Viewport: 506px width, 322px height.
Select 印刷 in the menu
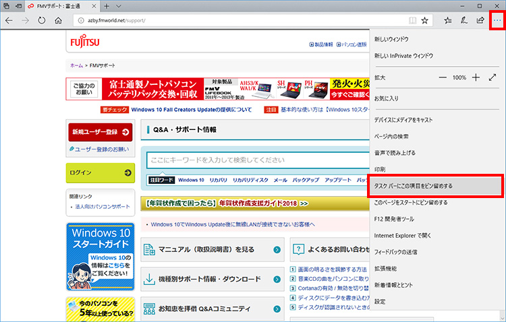380,168
